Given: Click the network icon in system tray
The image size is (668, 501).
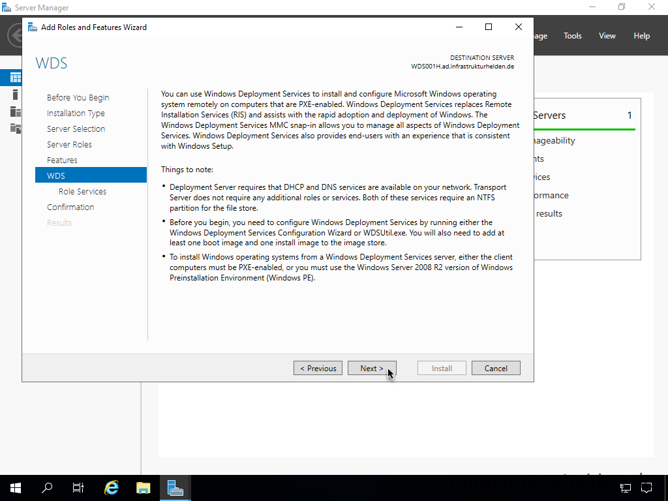Looking at the screenshot, I should [x=626, y=488].
